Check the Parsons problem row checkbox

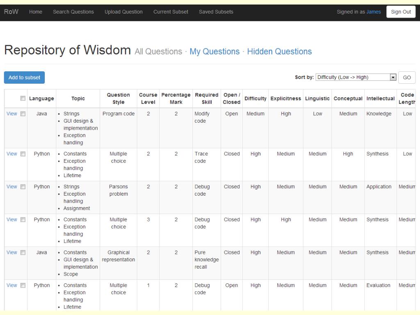(x=23, y=187)
